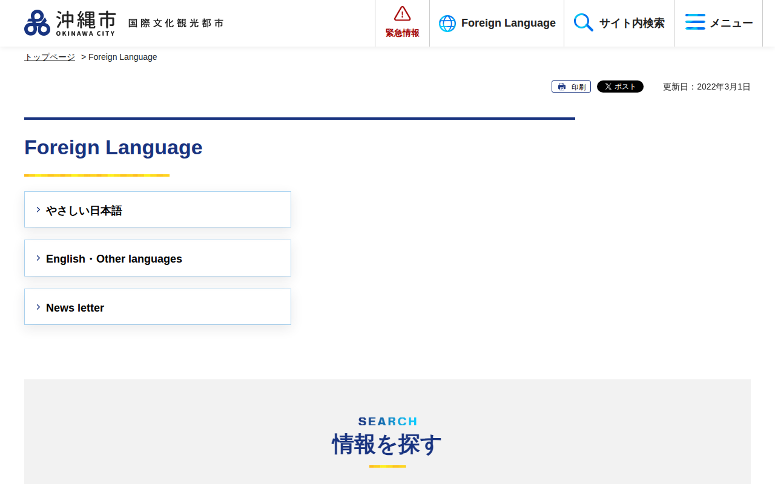The width and height of the screenshot is (775, 484).
Task: Click the printer icon to print
Action: (x=562, y=87)
